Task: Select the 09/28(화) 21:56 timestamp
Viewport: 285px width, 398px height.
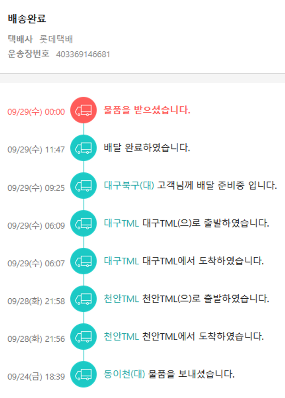Action: pos(36,339)
